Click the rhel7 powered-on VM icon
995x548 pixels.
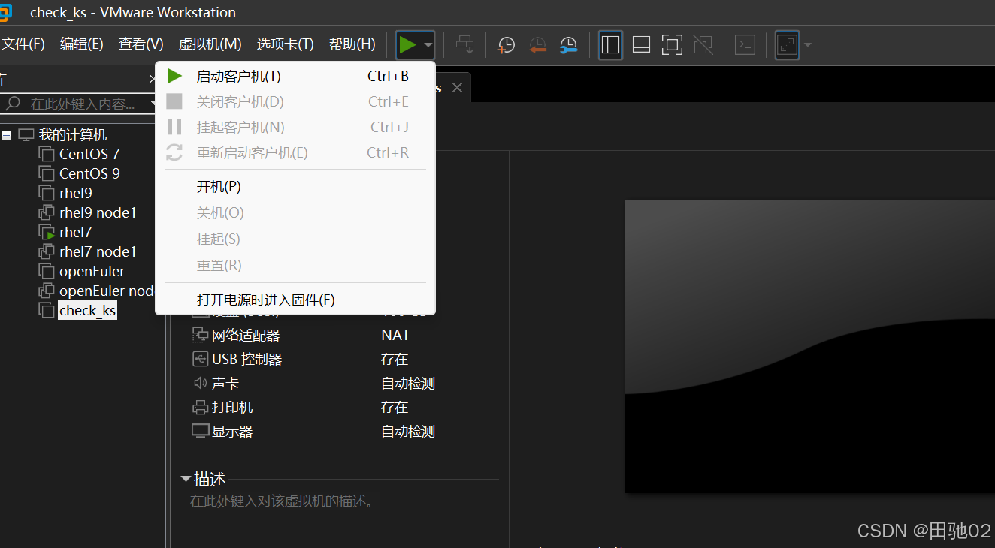47,232
